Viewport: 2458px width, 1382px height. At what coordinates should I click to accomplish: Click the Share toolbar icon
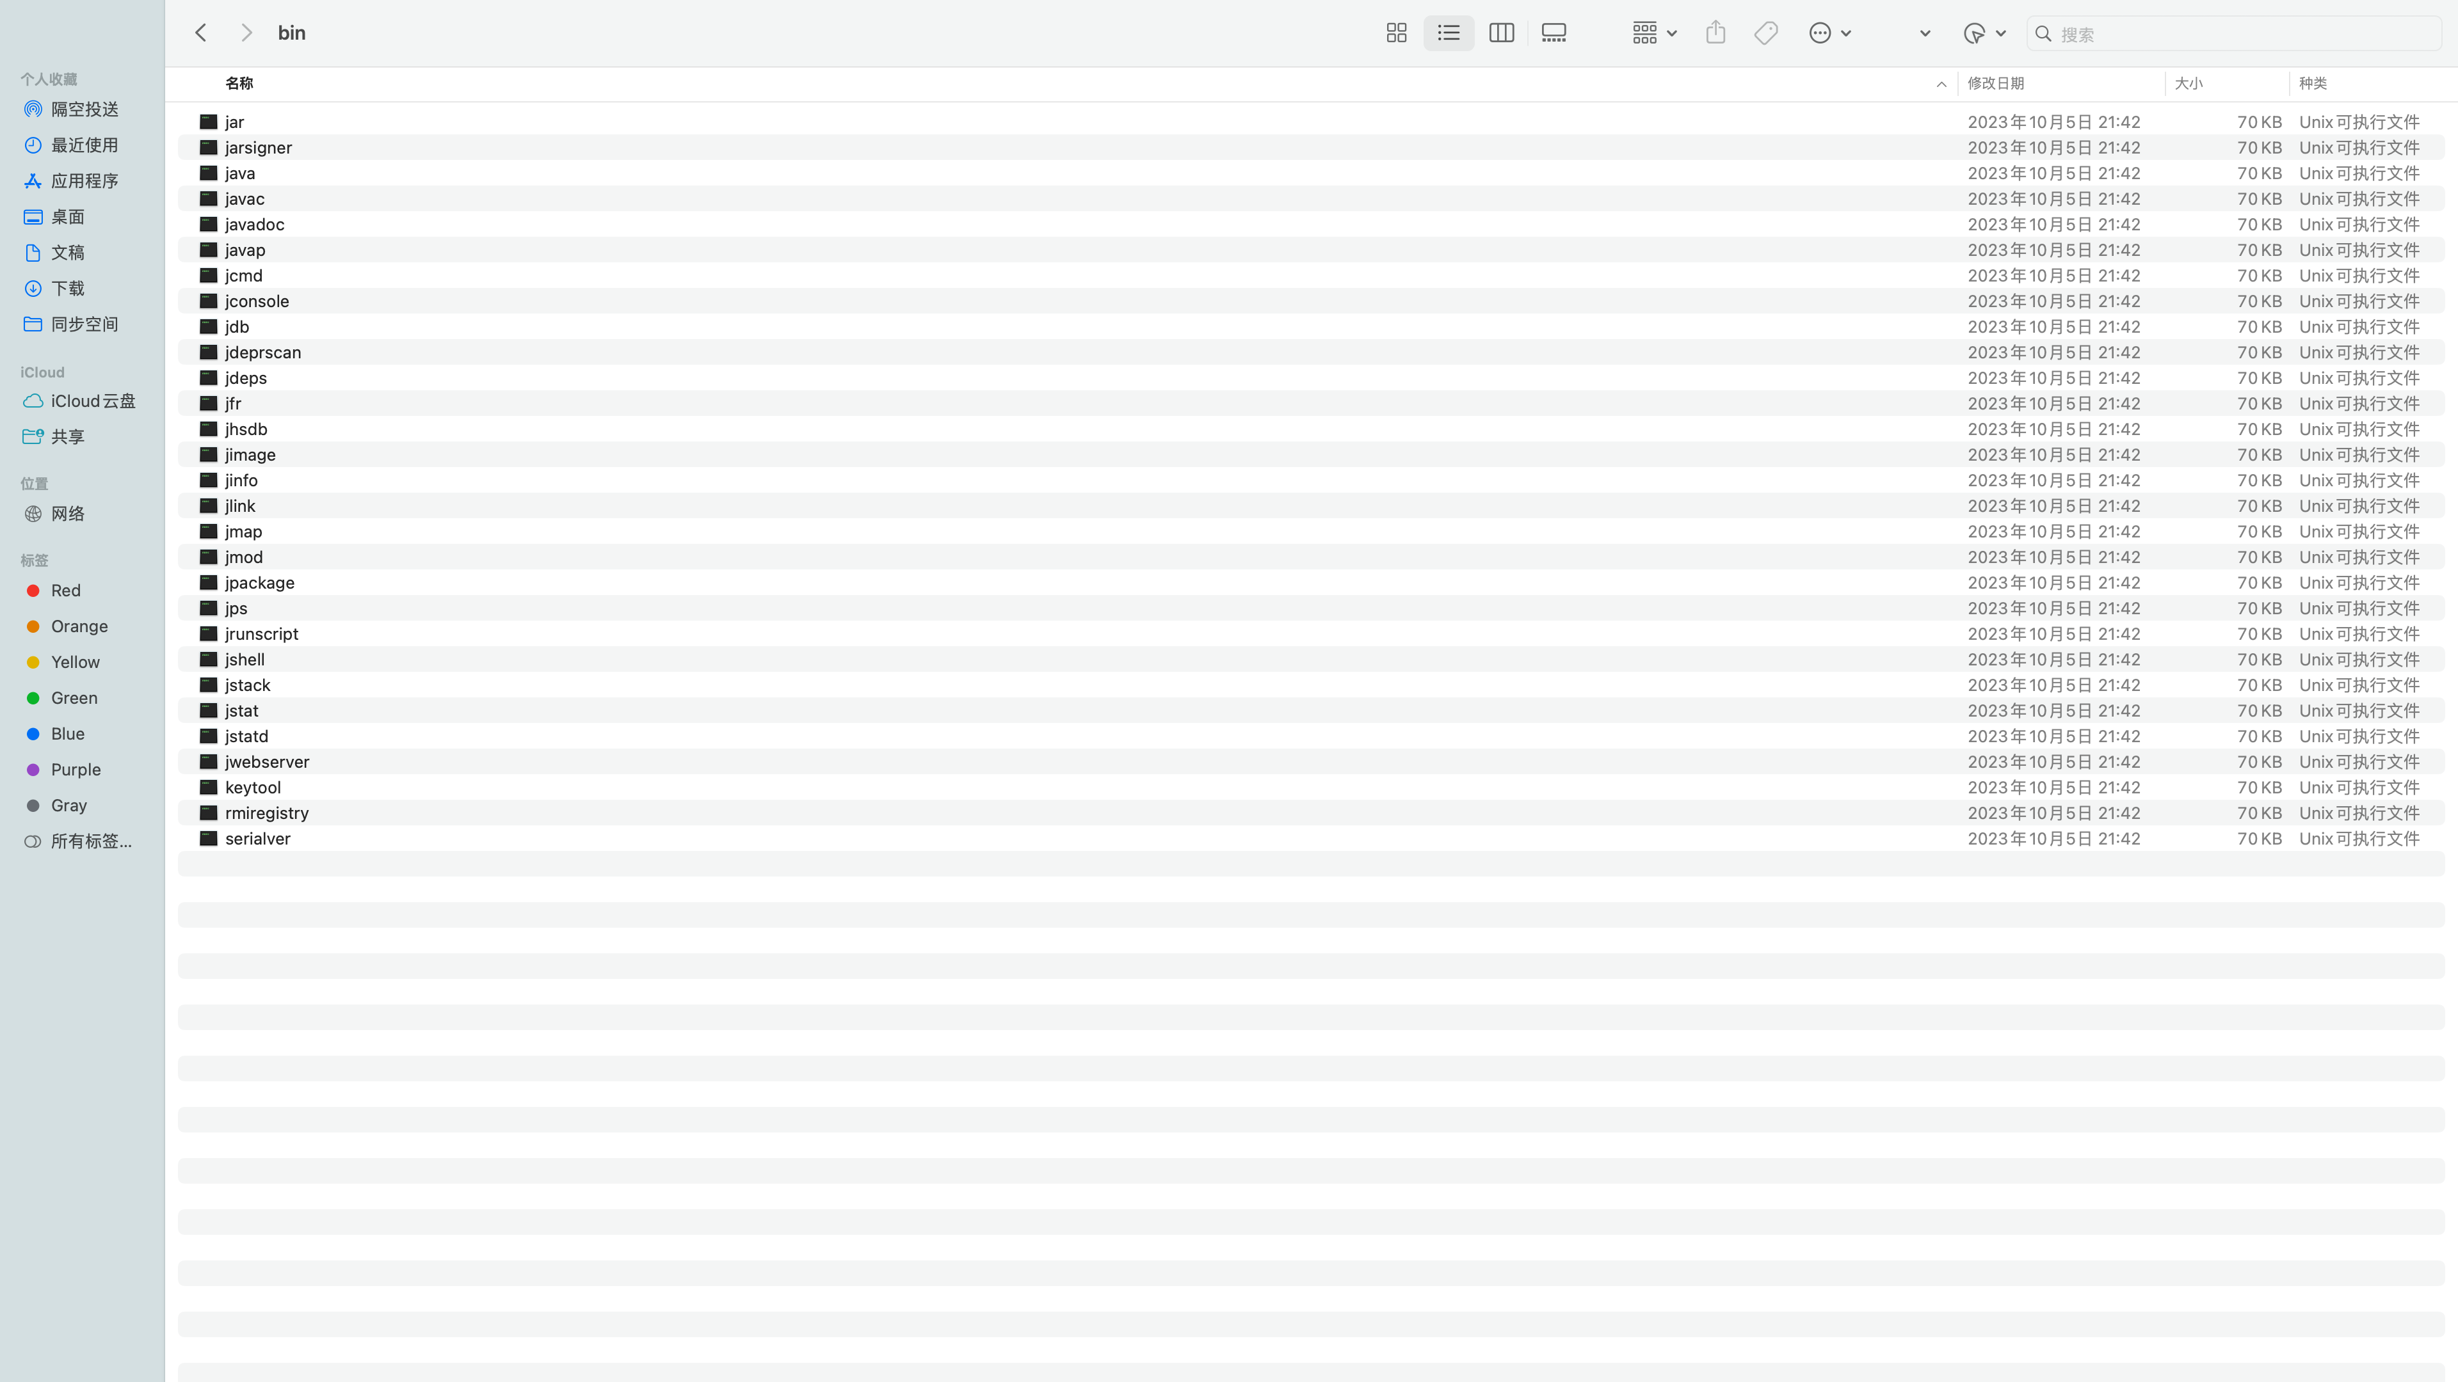click(x=1715, y=33)
